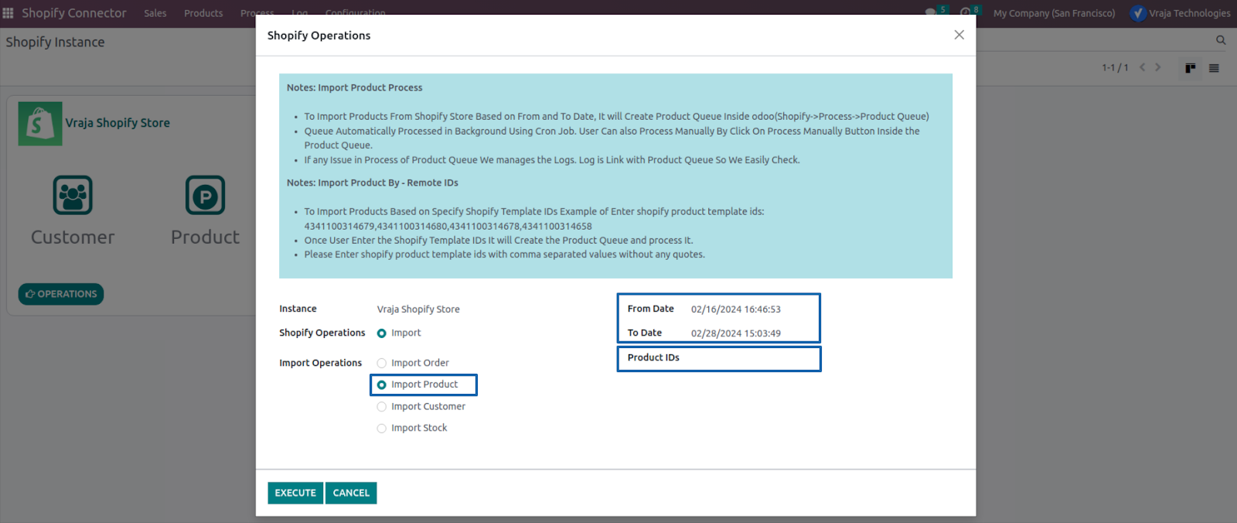
Task: Open the messages chat icon with badge 5
Action: (x=931, y=12)
